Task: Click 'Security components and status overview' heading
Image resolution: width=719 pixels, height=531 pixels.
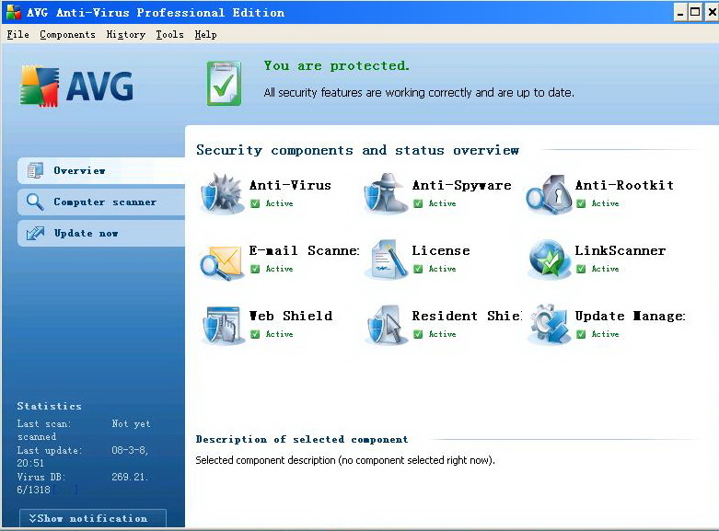Action: (x=358, y=150)
